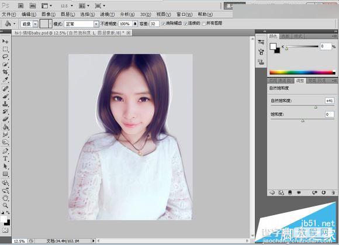Select the Smudge tool
Viewport: 339px width, 245px height.
tap(5, 134)
